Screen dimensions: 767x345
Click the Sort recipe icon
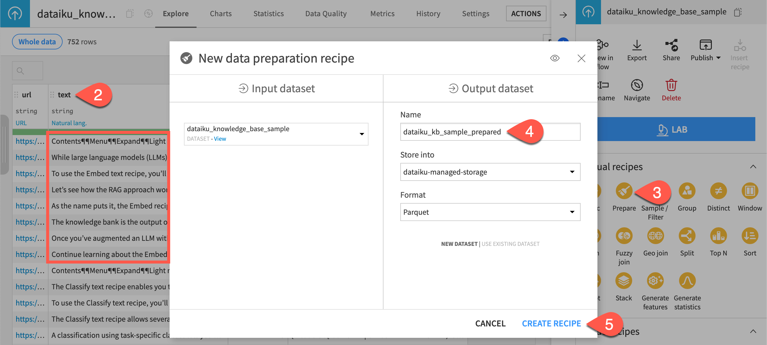point(750,236)
